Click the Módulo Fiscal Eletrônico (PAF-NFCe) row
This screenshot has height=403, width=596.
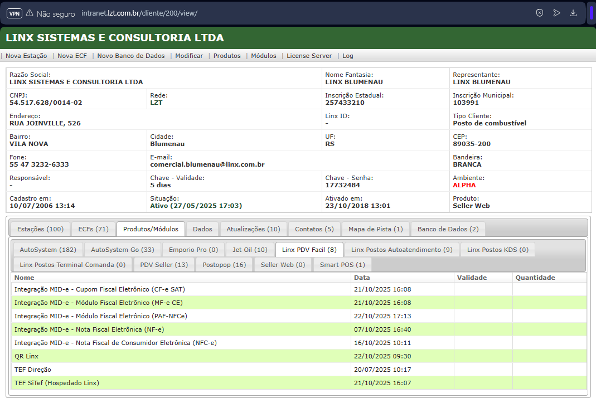tap(299, 316)
